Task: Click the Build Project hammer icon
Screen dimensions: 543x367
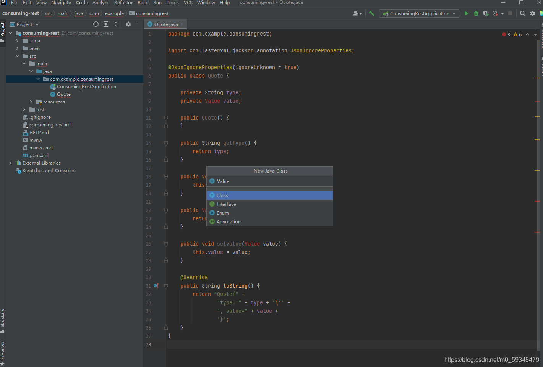Action: [371, 13]
